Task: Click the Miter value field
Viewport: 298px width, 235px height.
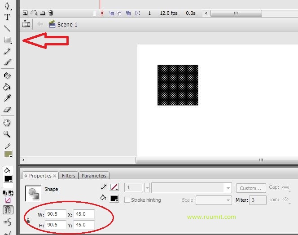Action: (258, 200)
